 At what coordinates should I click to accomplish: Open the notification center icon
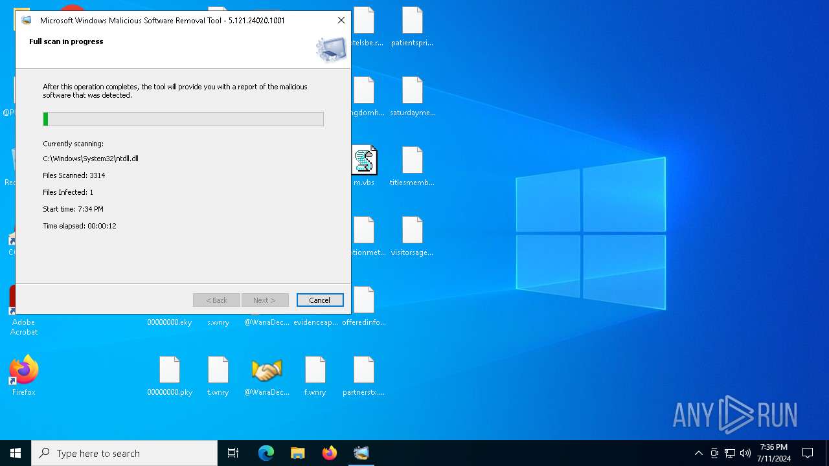pyautogui.click(x=808, y=453)
